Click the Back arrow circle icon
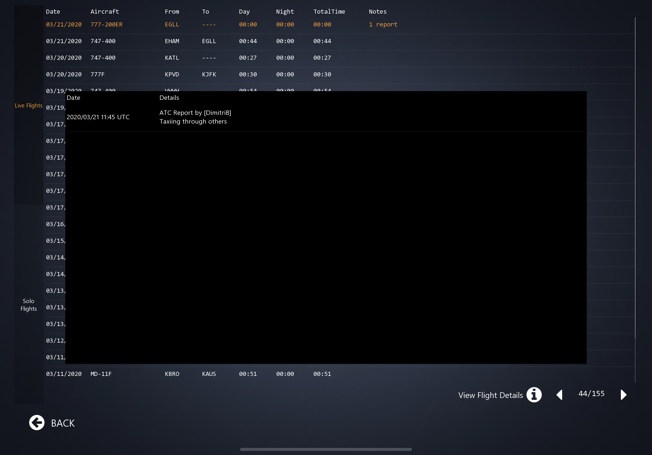The image size is (652, 455). click(x=37, y=422)
